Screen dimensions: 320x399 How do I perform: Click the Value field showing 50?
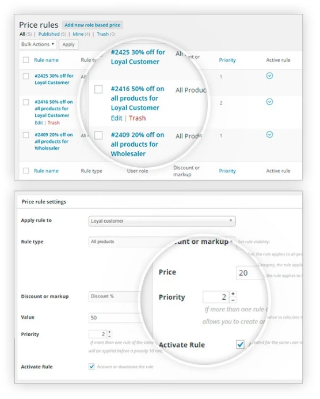coord(115,318)
